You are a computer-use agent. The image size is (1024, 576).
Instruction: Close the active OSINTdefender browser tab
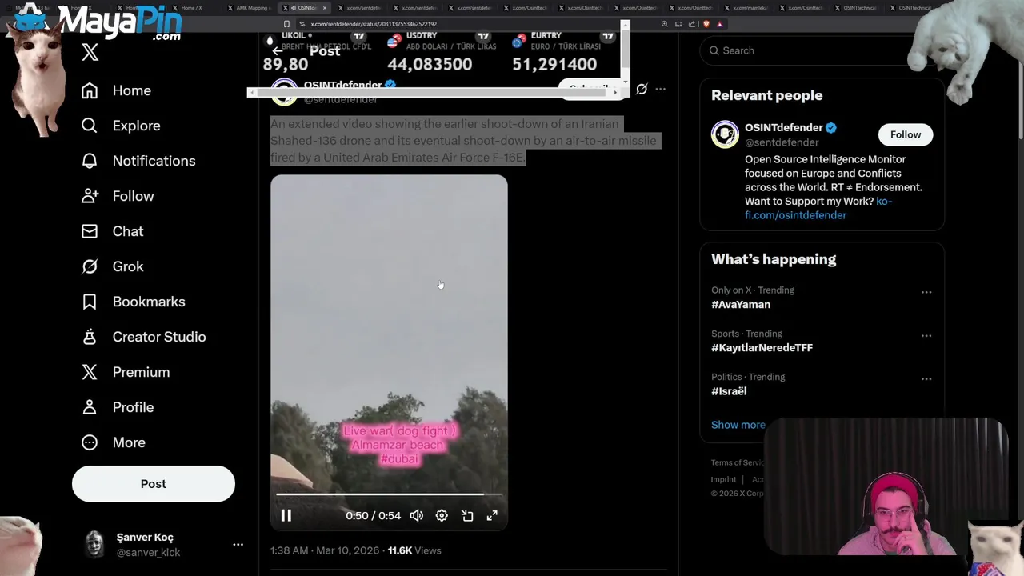pyautogui.click(x=325, y=8)
